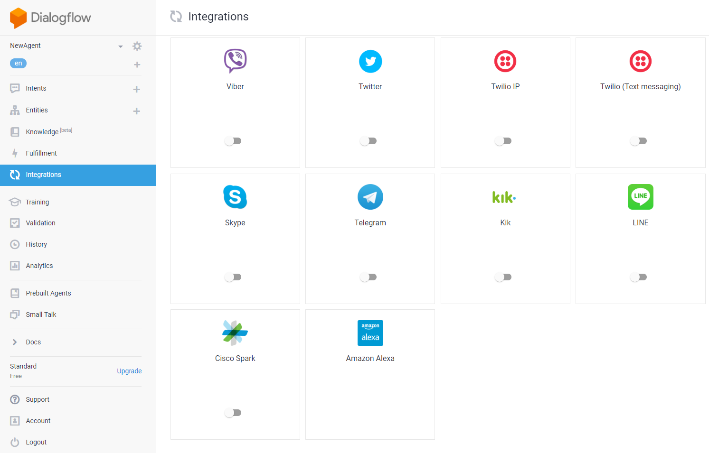Click the Fulfillment lightning bolt icon
709x453 pixels.
tap(15, 153)
